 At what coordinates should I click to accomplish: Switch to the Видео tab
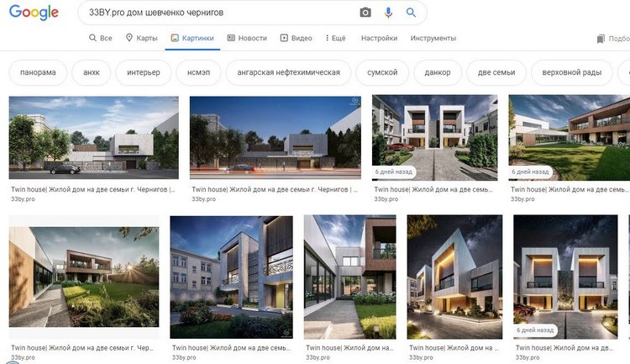297,38
